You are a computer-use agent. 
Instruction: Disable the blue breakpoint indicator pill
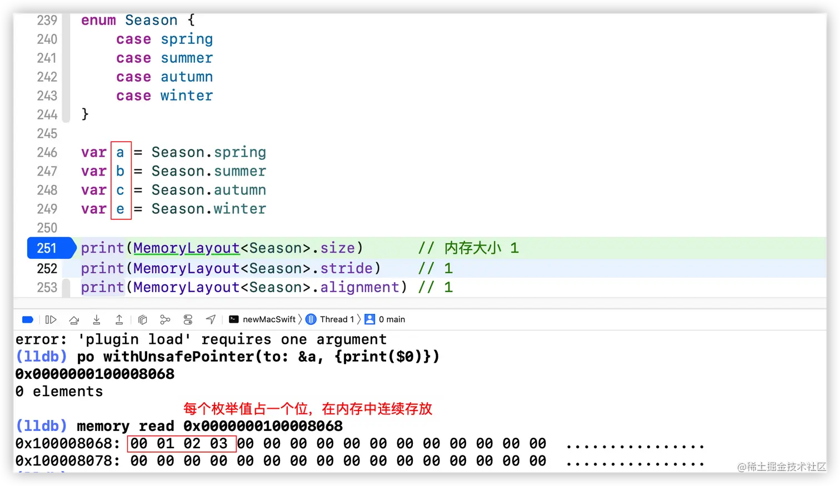click(x=51, y=248)
